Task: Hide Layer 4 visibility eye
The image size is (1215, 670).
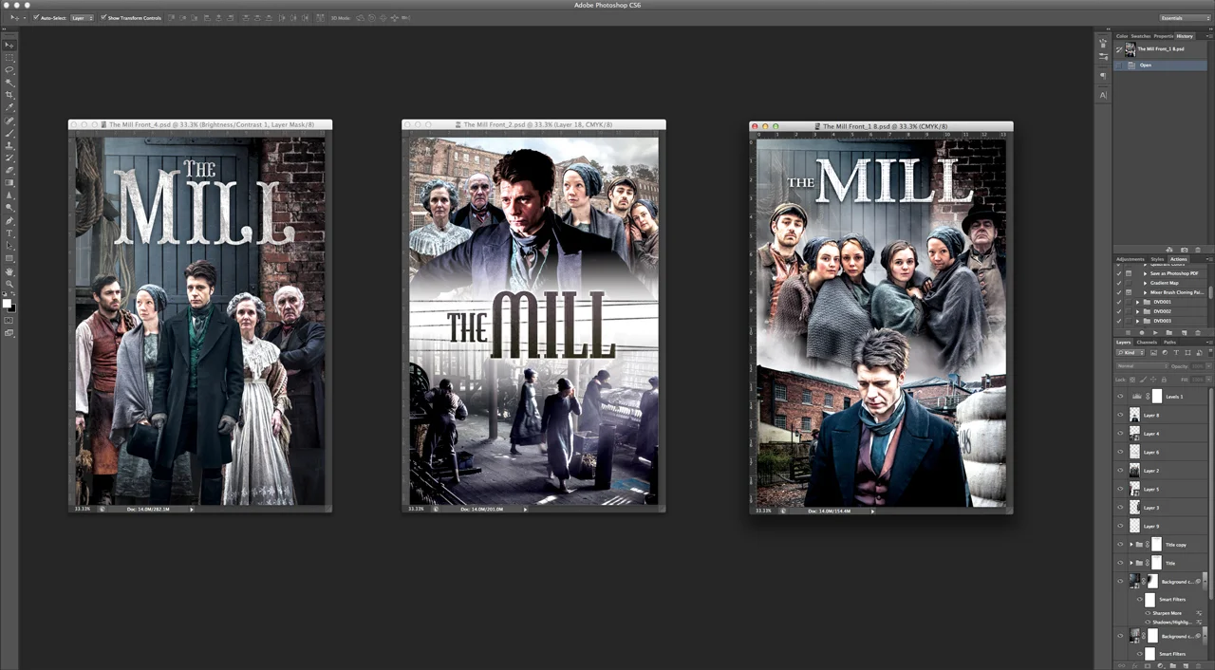Action: pyautogui.click(x=1120, y=433)
